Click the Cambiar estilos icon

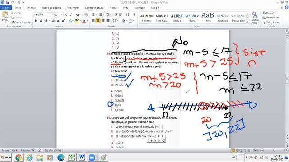255,18
